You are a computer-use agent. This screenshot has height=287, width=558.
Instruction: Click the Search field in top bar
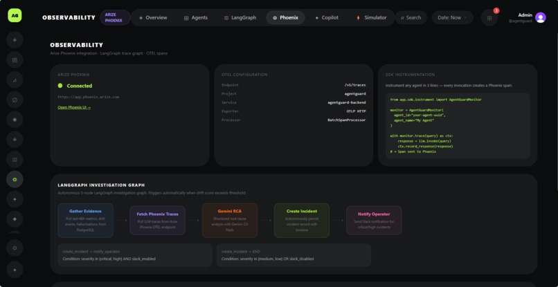point(411,18)
